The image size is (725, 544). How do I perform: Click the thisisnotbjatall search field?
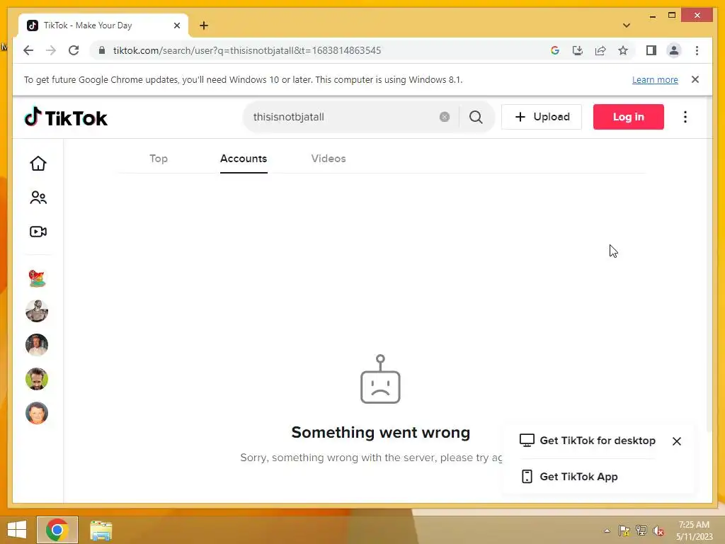pos(342,117)
